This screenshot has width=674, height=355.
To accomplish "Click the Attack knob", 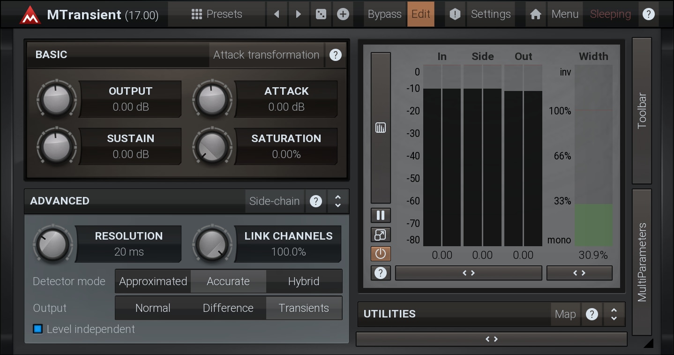I will pyautogui.click(x=212, y=99).
